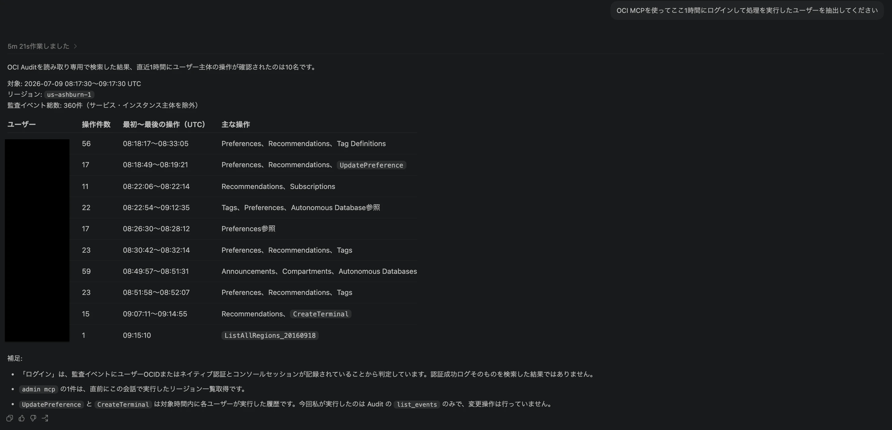Click the time range 08:18:49〜08:19:21
Screen dimensions: 892x430
pyautogui.click(x=156, y=165)
